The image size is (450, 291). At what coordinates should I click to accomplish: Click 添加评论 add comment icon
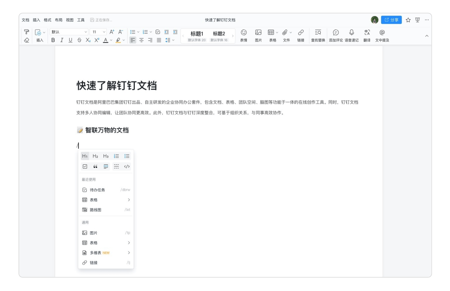[336, 36]
